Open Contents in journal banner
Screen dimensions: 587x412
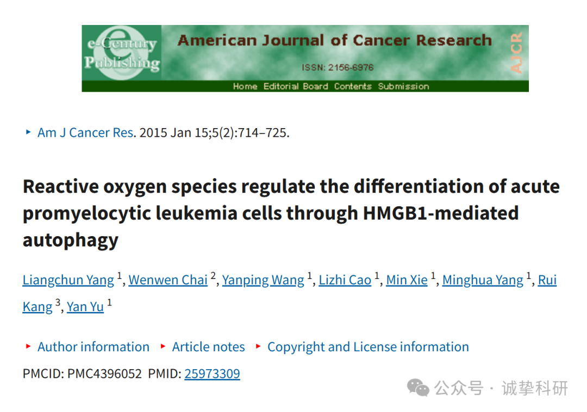click(x=353, y=86)
